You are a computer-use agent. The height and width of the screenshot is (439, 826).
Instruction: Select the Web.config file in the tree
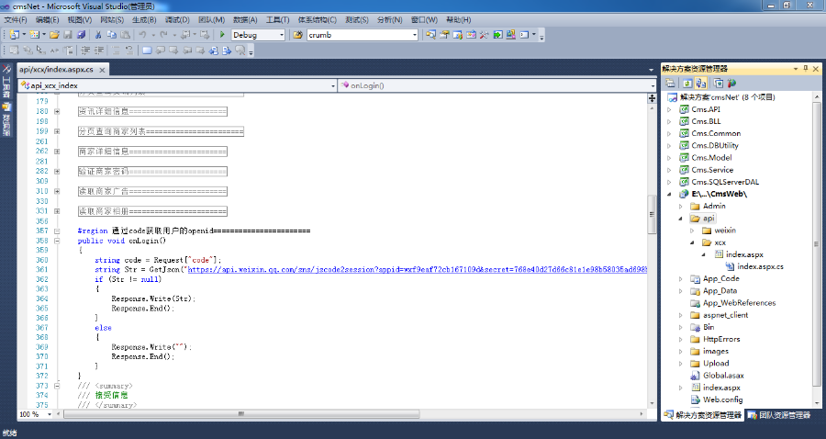click(x=721, y=400)
